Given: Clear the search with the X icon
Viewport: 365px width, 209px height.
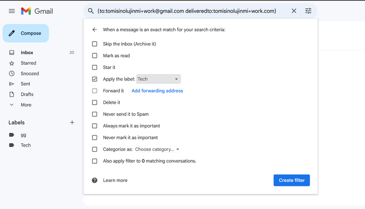Looking at the screenshot, I should pos(294,11).
